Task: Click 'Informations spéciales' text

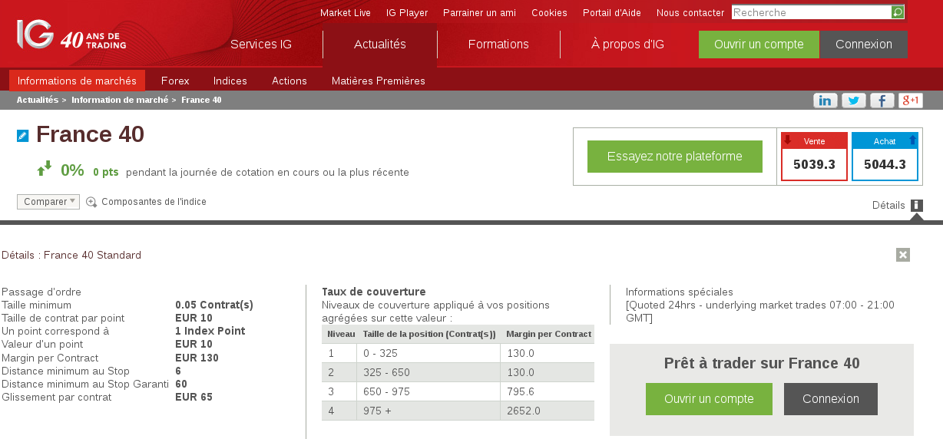Action: pos(680,292)
